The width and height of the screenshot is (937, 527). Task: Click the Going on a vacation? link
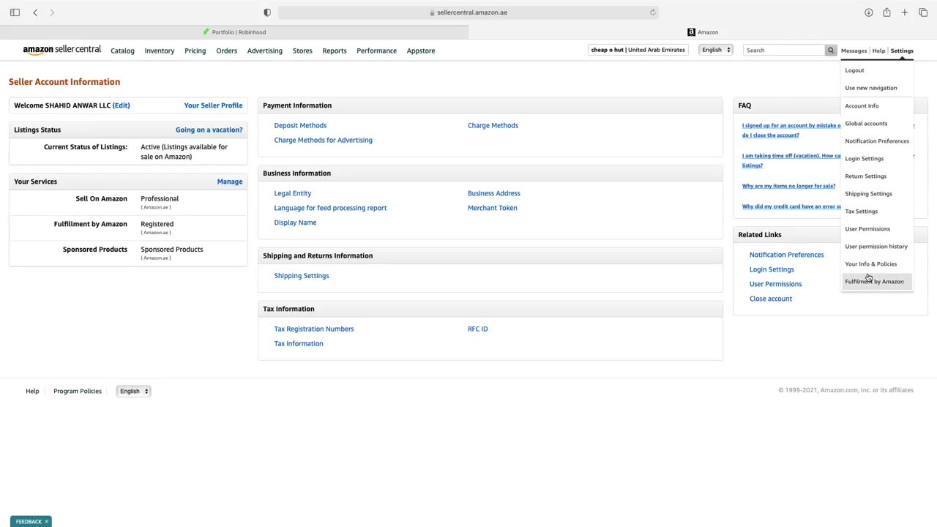(x=209, y=130)
